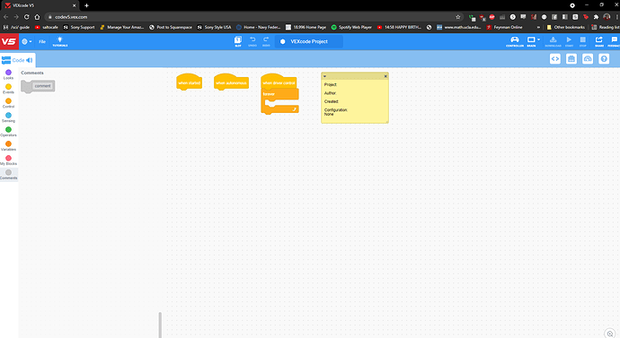This screenshot has height=338, width=620.
Task: Click the Slot 1 icon
Action: [237, 41]
